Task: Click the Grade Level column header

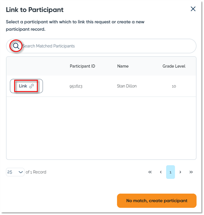Action: [x=174, y=66]
